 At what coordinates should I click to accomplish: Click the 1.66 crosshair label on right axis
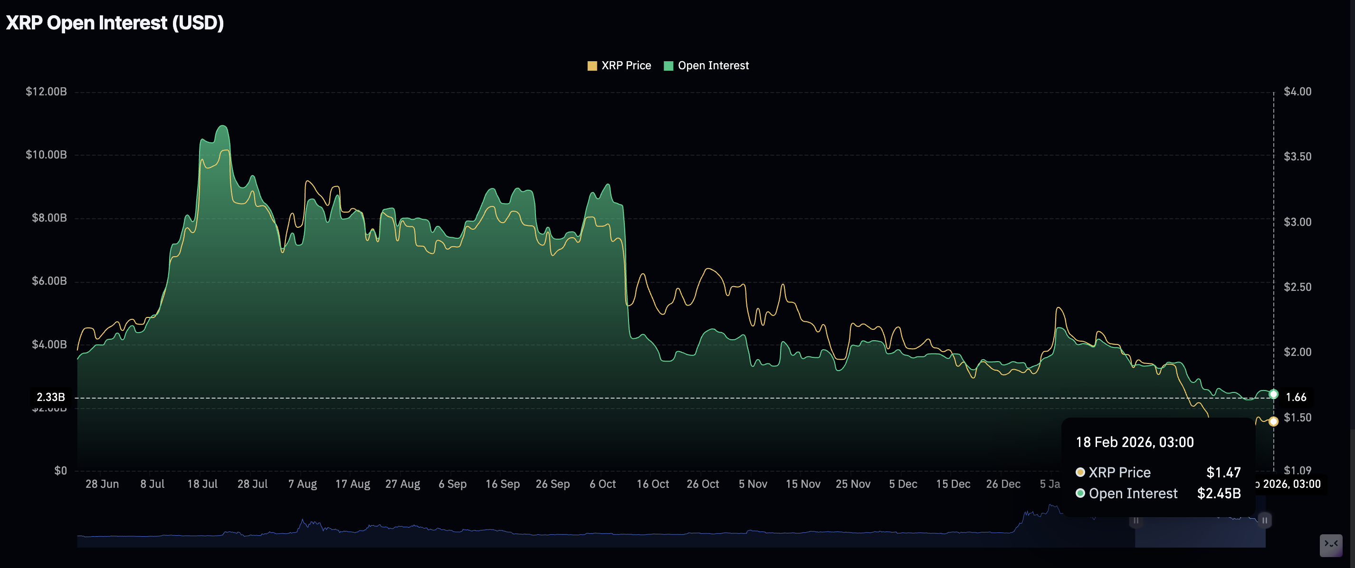1296,397
